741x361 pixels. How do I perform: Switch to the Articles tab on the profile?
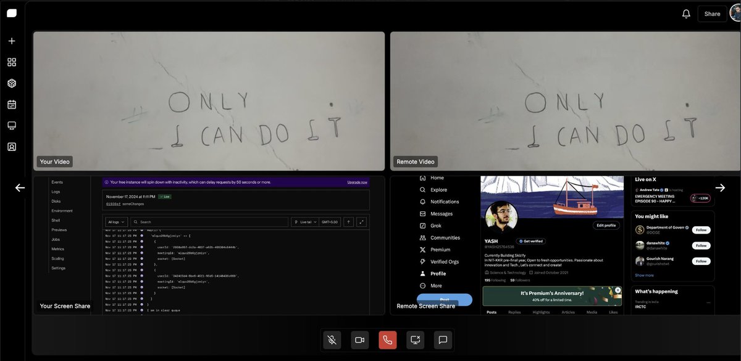568,312
